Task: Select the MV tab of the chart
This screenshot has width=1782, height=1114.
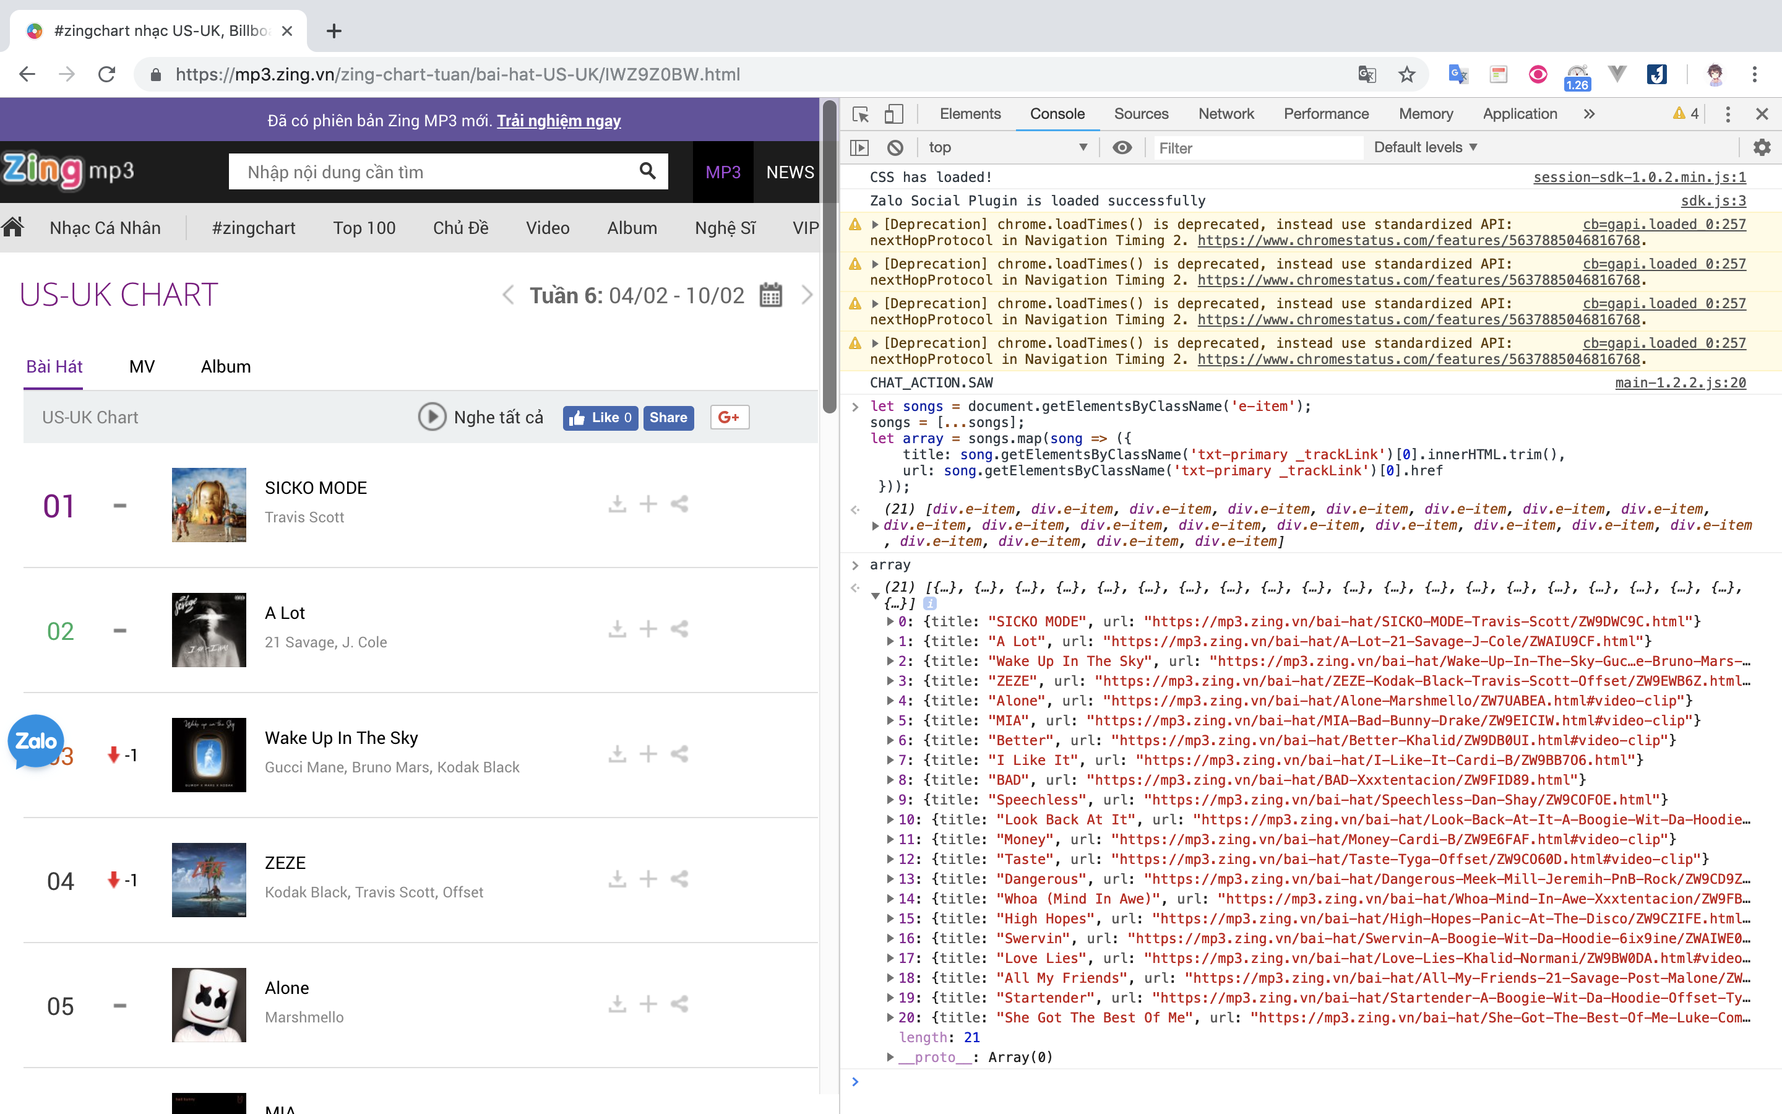Action: click(141, 367)
